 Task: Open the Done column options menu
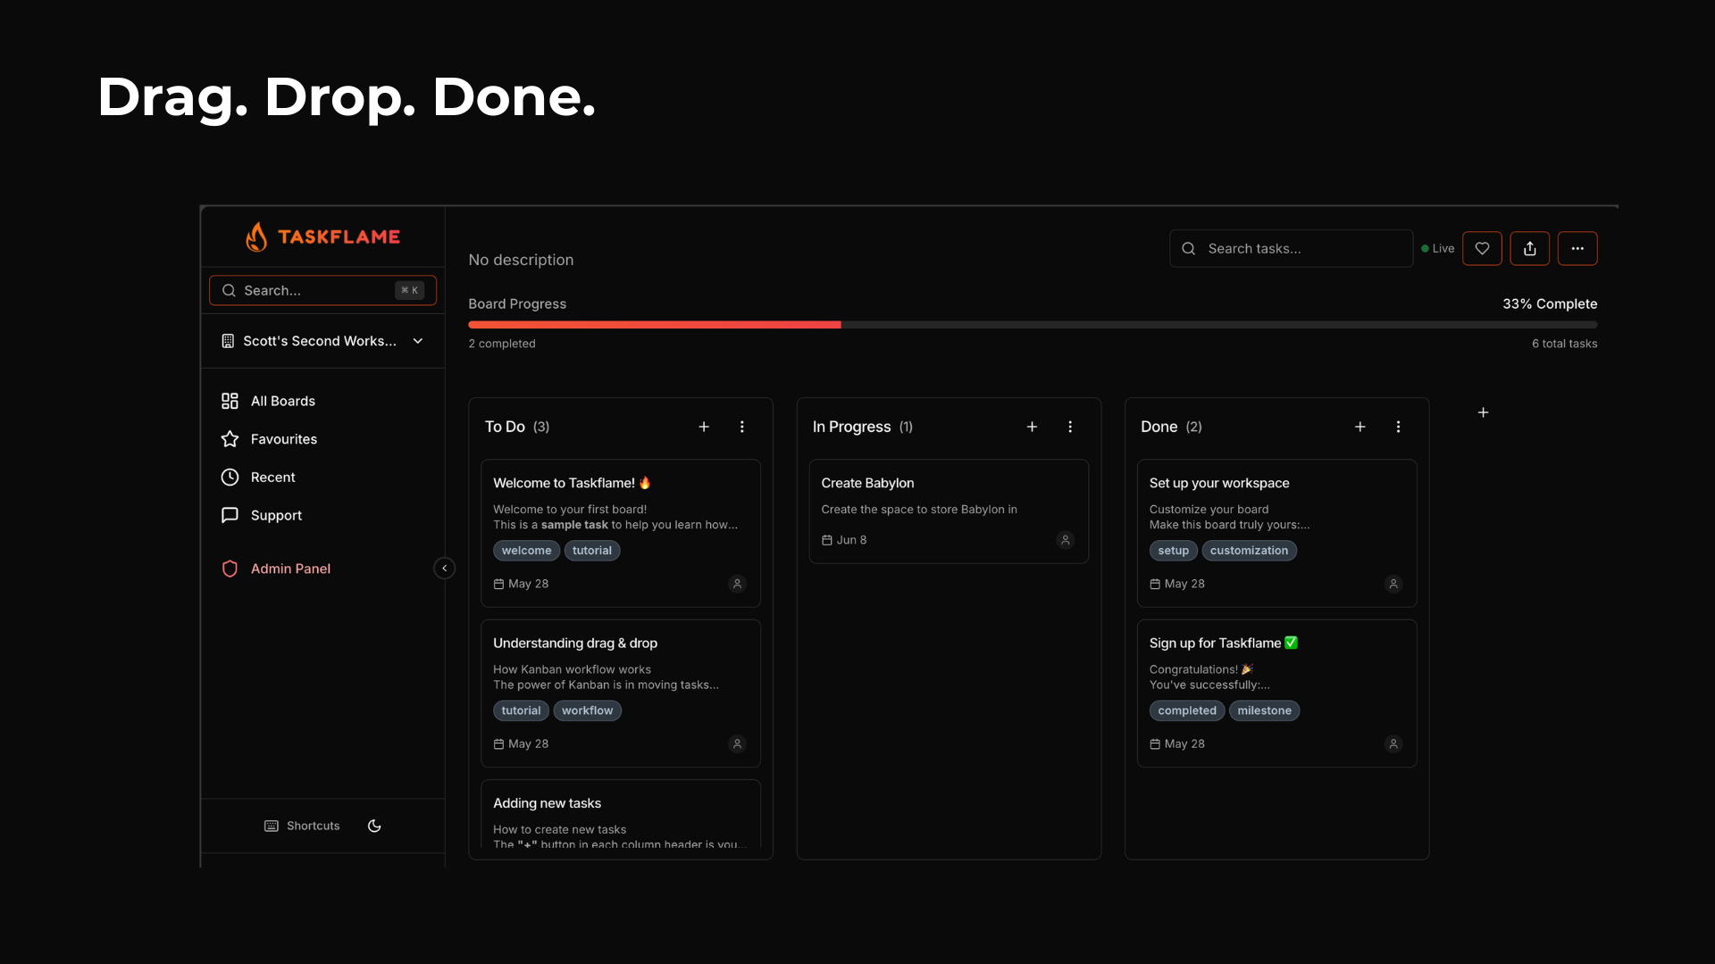(1398, 427)
